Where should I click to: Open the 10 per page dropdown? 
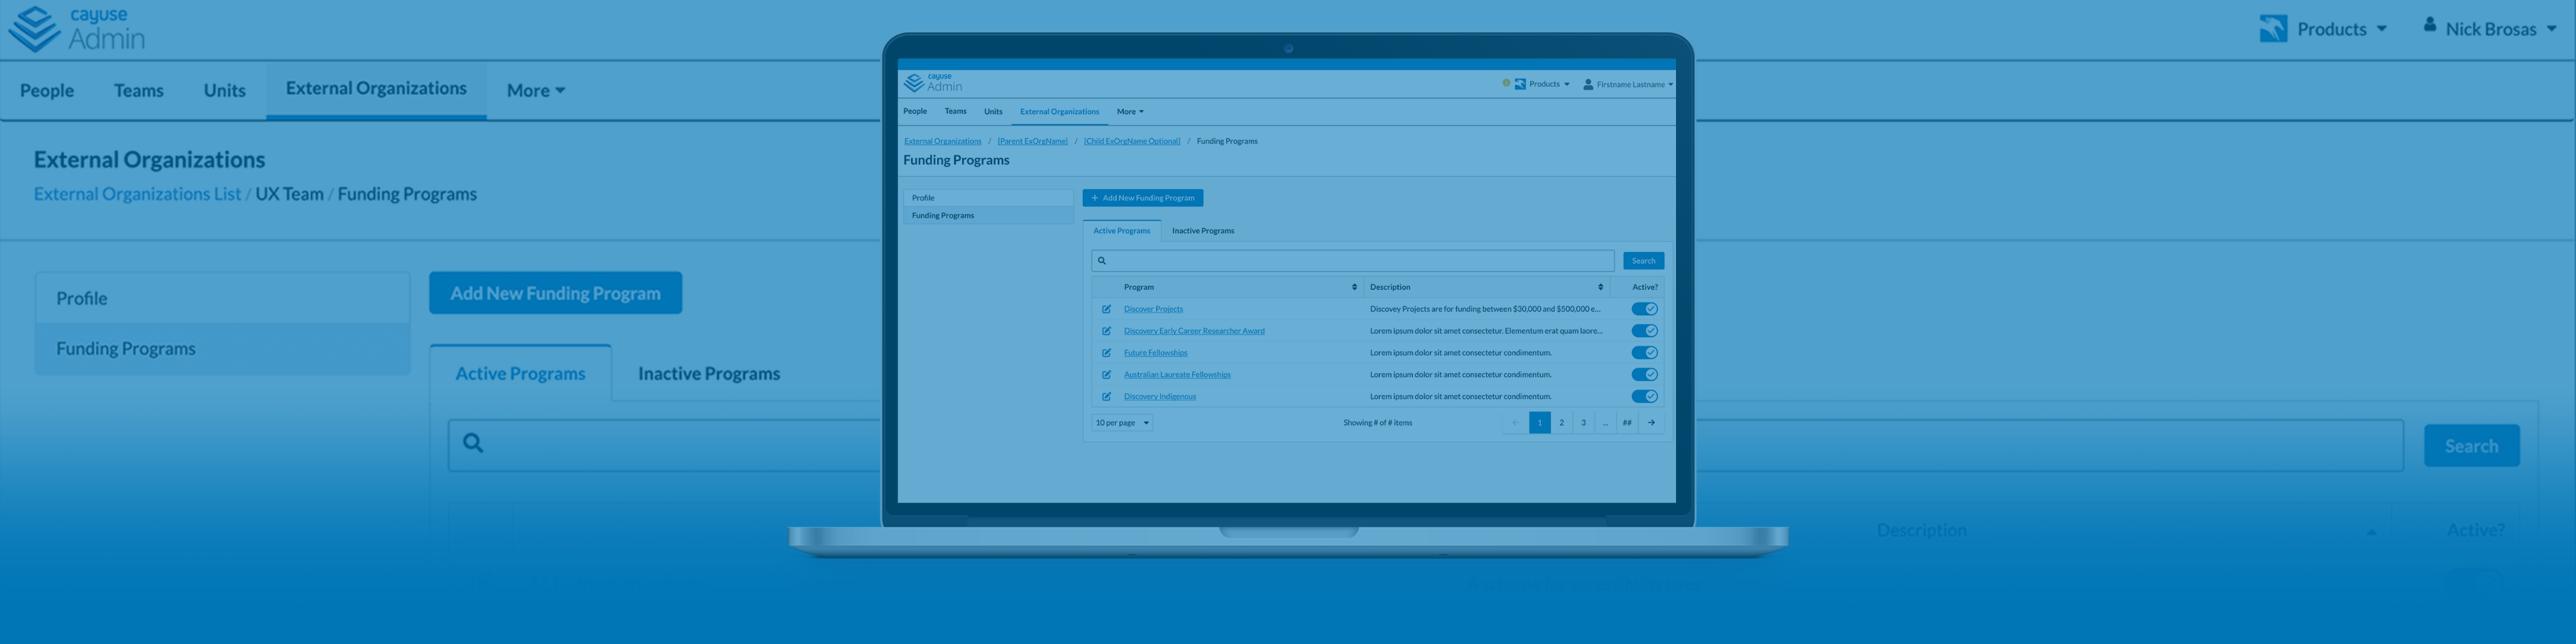(1121, 423)
